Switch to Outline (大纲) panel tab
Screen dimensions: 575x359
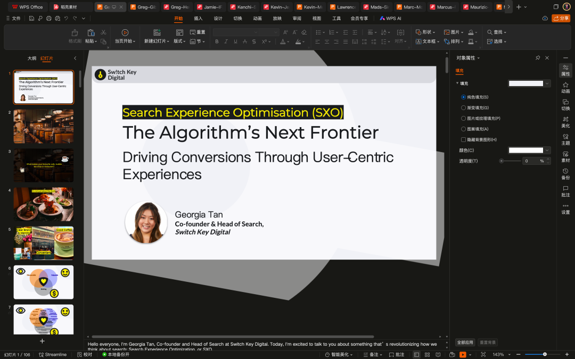click(x=32, y=59)
